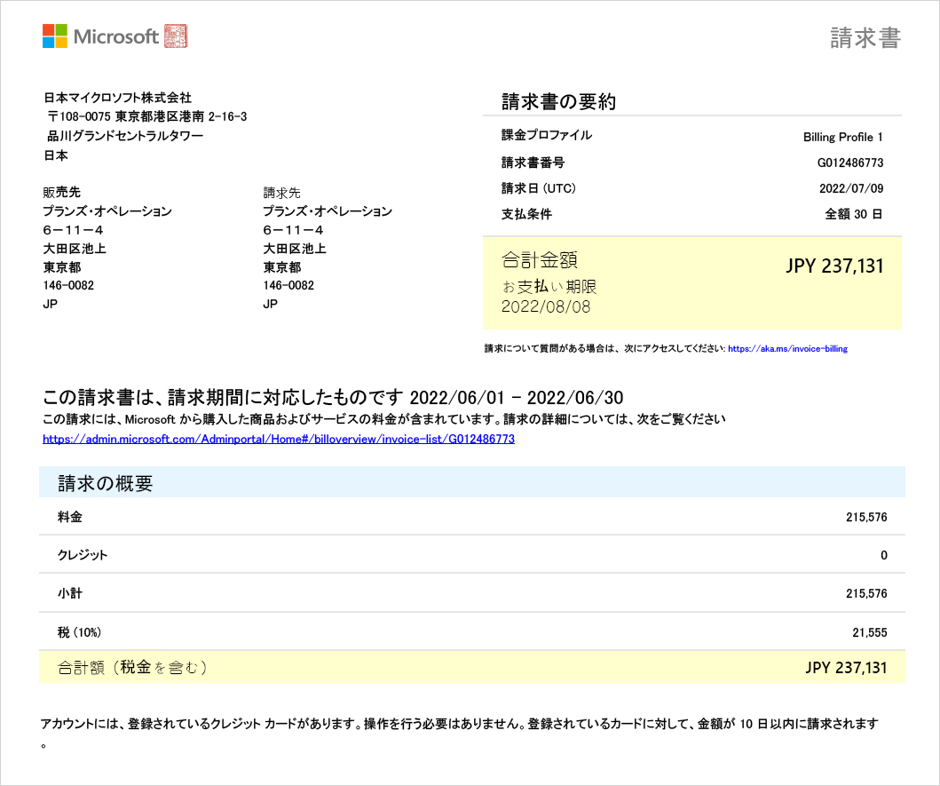Select postal code 146-0082 under 請求先
The height and width of the screenshot is (786, 940).
(288, 286)
